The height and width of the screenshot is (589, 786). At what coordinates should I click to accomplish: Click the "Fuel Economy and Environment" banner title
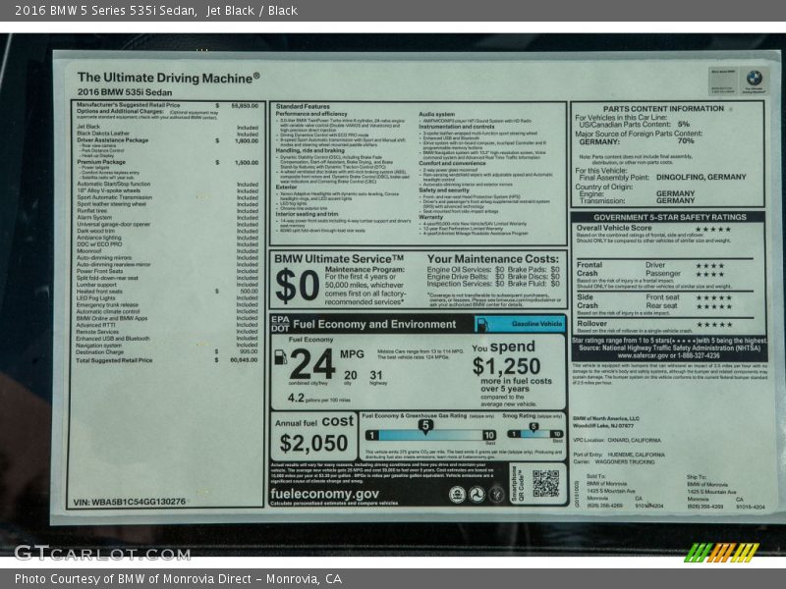tap(374, 325)
